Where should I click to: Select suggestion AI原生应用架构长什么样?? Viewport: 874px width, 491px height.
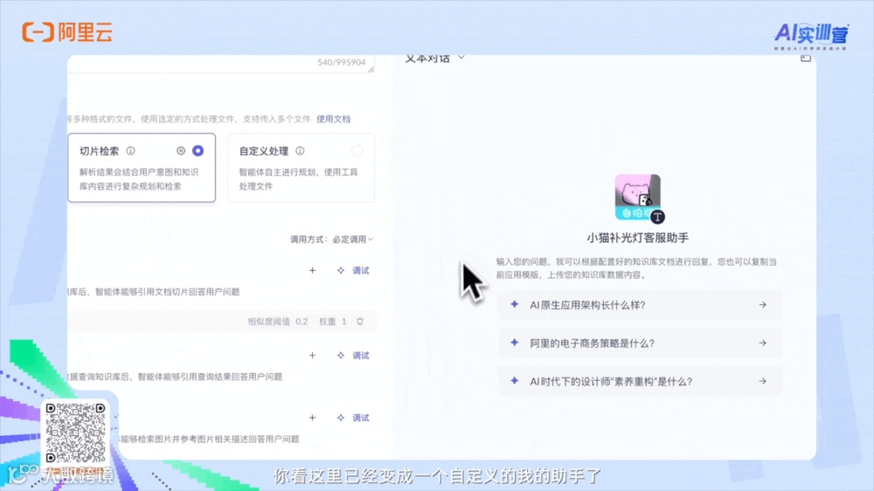pyautogui.click(x=640, y=305)
